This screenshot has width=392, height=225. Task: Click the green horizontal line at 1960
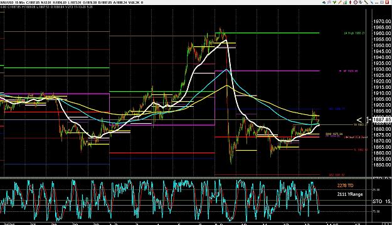pyautogui.click(x=267, y=33)
